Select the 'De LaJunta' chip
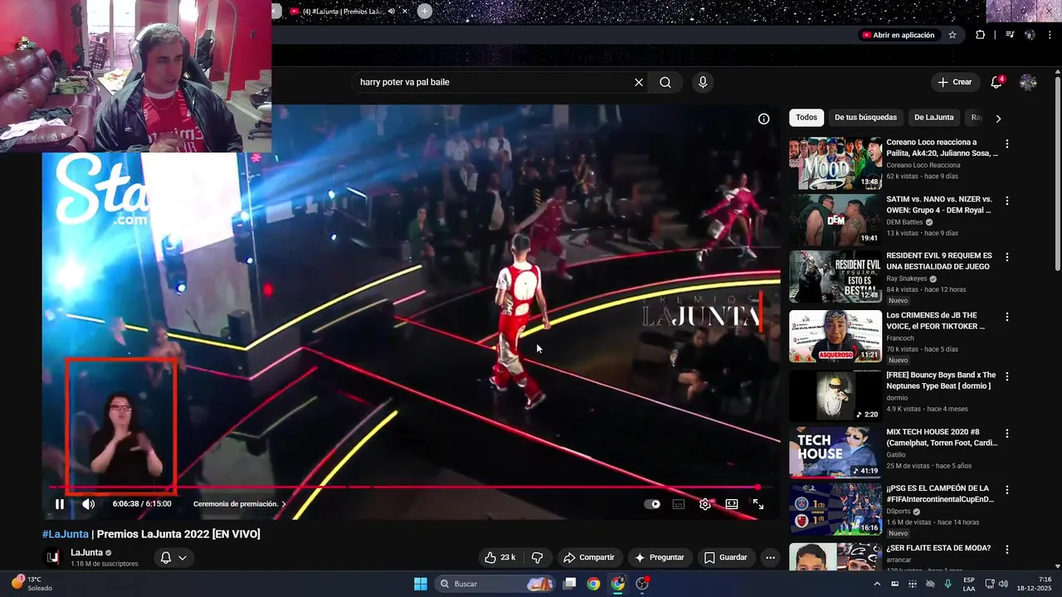The height and width of the screenshot is (597, 1062). (933, 118)
